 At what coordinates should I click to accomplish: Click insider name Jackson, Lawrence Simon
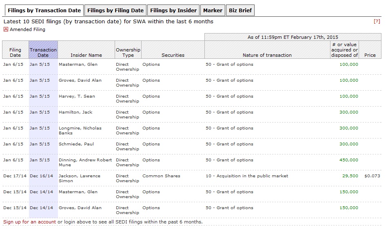79,178
